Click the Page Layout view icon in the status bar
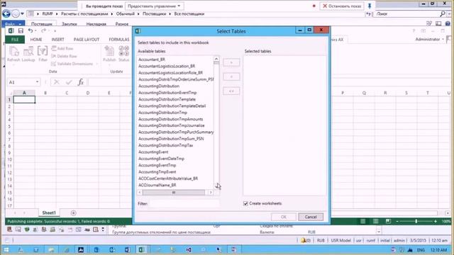 (x=375, y=221)
